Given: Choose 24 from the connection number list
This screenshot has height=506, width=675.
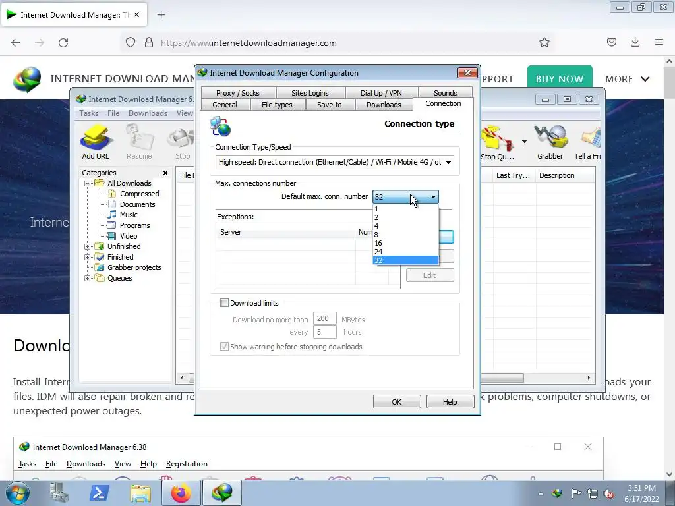Looking at the screenshot, I should pyautogui.click(x=405, y=252).
